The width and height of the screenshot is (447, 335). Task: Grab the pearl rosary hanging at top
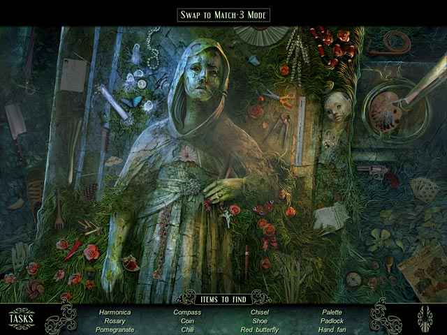pos(153,47)
